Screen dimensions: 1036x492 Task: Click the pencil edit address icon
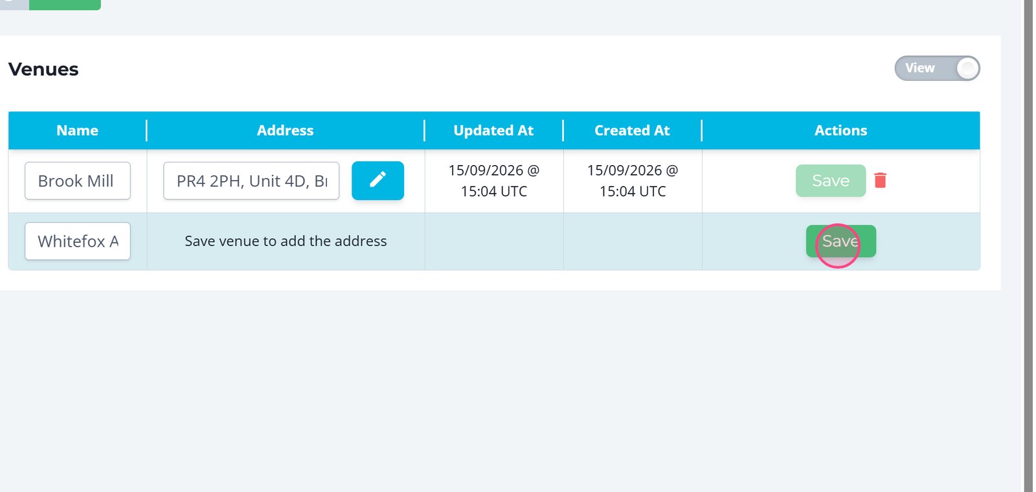tap(377, 181)
